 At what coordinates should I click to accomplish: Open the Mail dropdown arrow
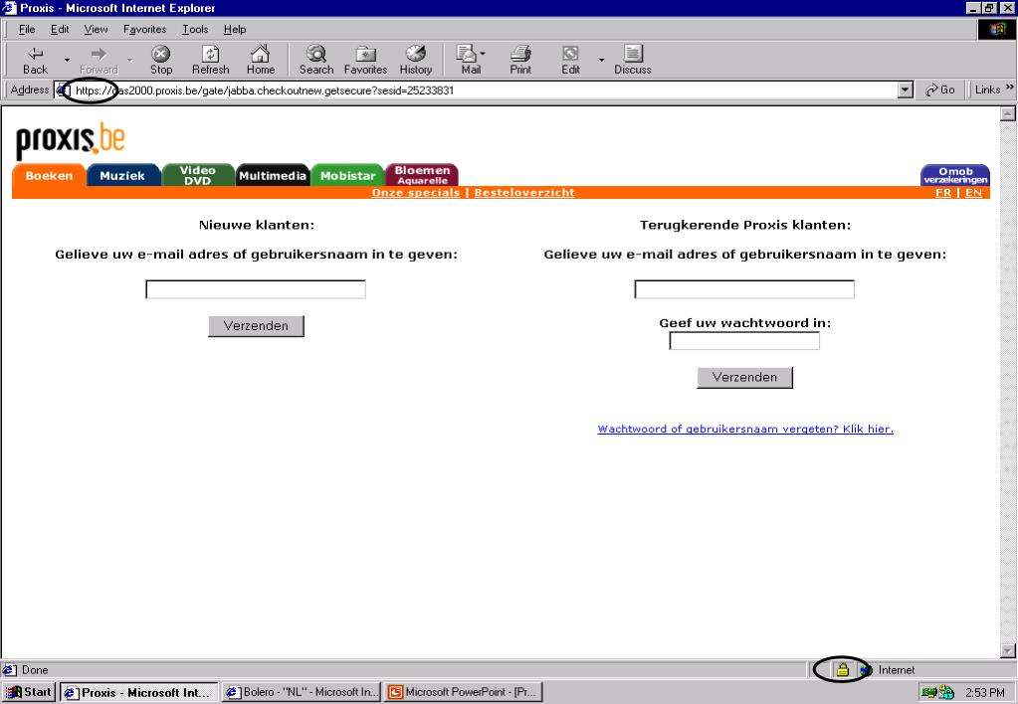pyautogui.click(x=483, y=54)
